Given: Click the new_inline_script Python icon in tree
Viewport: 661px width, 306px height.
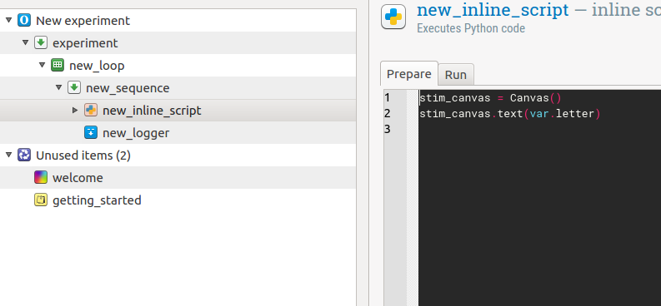Looking at the screenshot, I should tap(91, 110).
